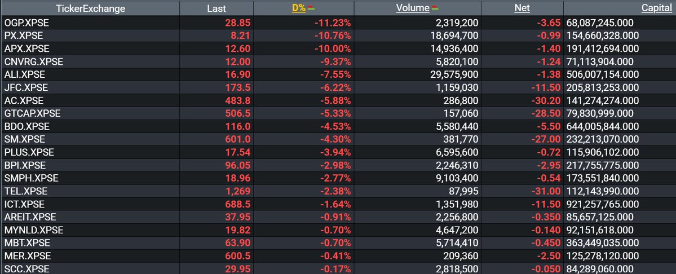Image resolution: width=676 pixels, height=274 pixels.
Task: Select the BDO.XPSE ticker
Action: (x=26, y=126)
